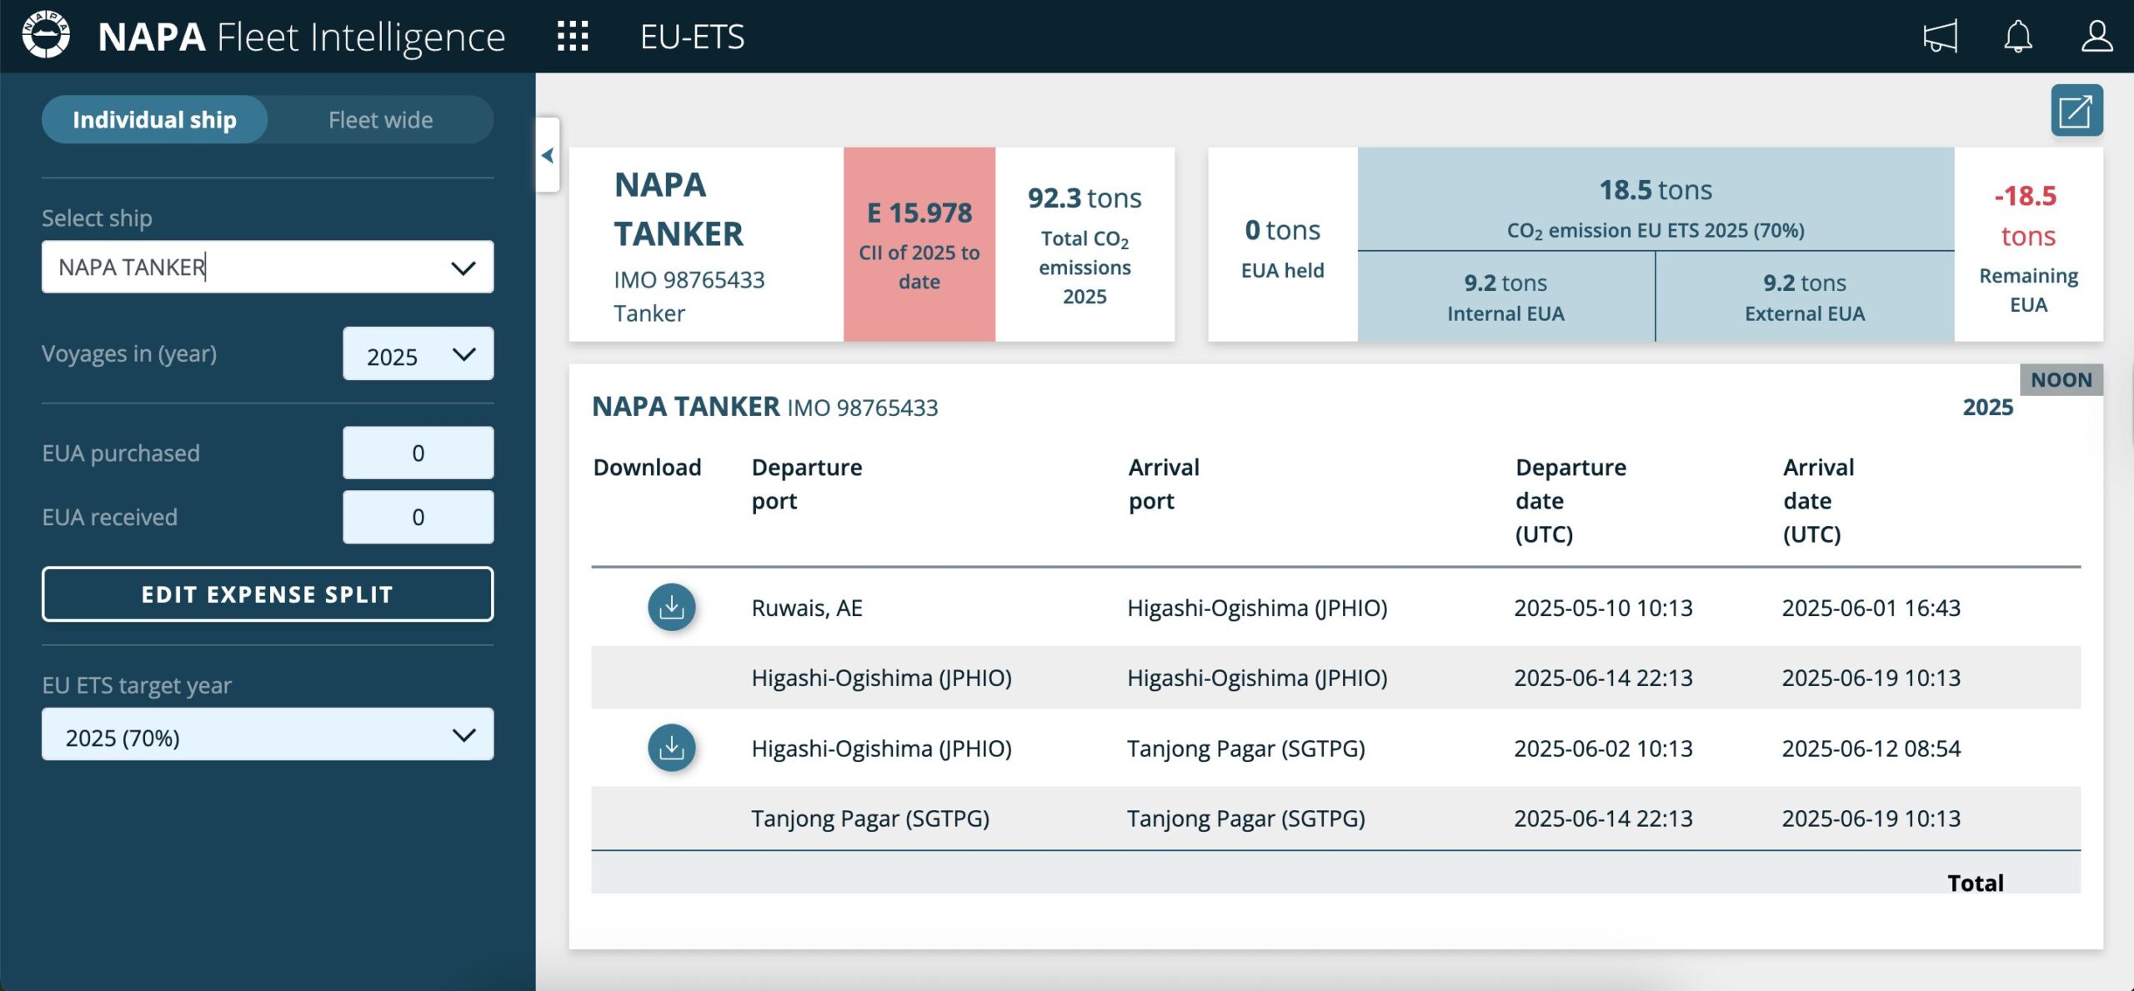The image size is (2134, 991).
Task: Click the 18.5 tons CO2 emission EU ETS tile
Action: pyautogui.click(x=1656, y=199)
